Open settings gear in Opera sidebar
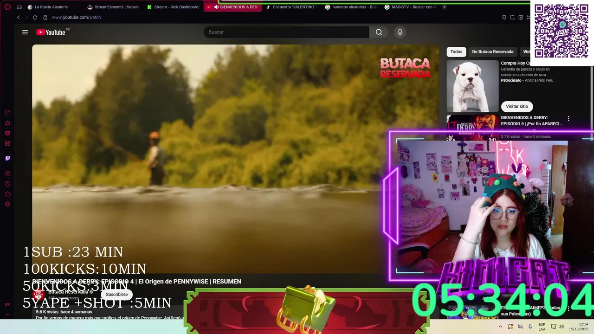 pyautogui.click(x=7, y=204)
